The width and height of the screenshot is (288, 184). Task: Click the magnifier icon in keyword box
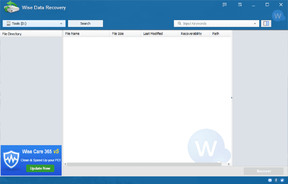coord(179,23)
